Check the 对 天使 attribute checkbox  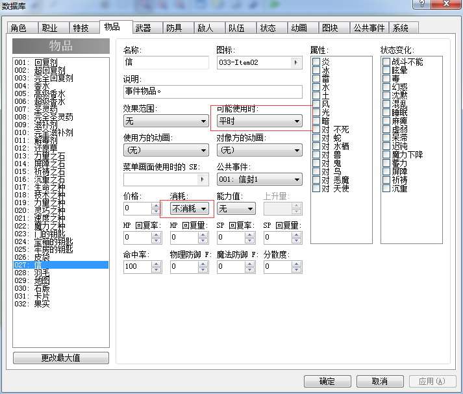316,188
